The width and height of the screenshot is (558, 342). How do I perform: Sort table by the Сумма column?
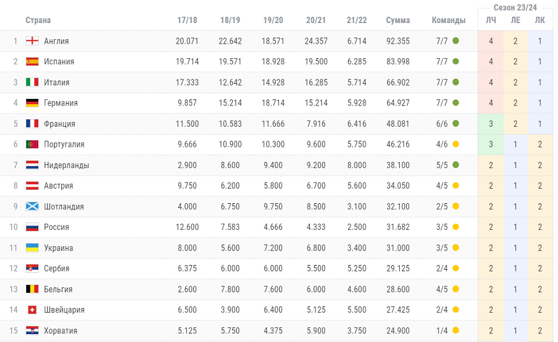pyautogui.click(x=398, y=20)
